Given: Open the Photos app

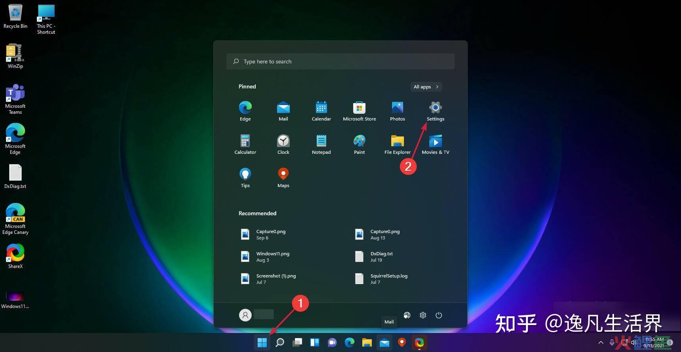Looking at the screenshot, I should [397, 111].
